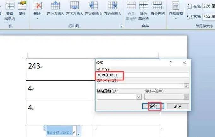Click OK (确定) in formula dialog
Viewport: 215px width, 137px height.
pyautogui.click(x=153, y=106)
